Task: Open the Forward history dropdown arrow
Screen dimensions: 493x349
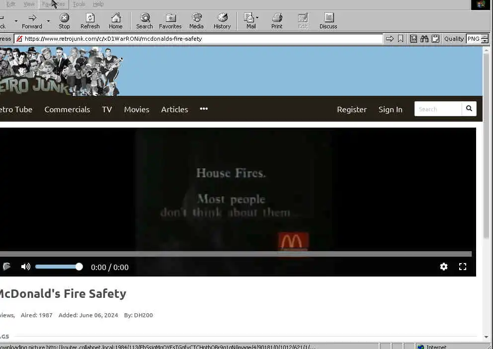Action: click(48, 21)
